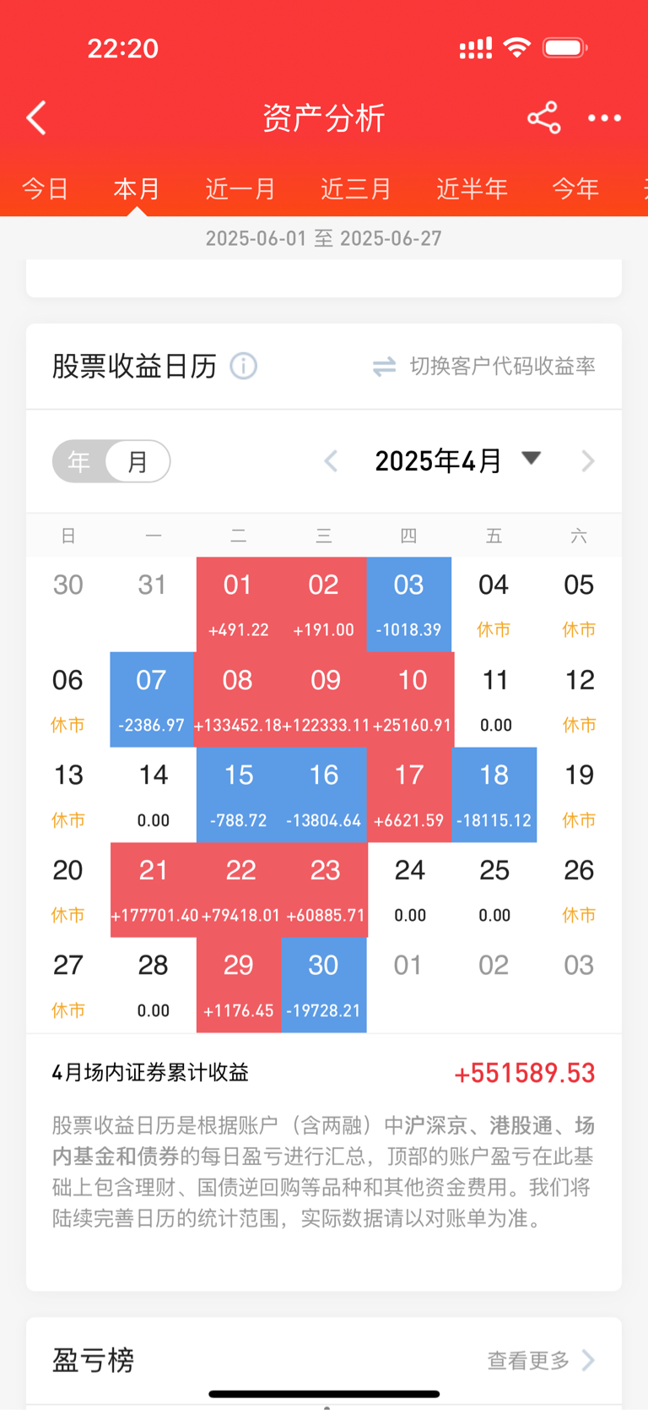Tap 切换客户代码收益率 link
The height and width of the screenshot is (1410, 648).
tap(503, 366)
